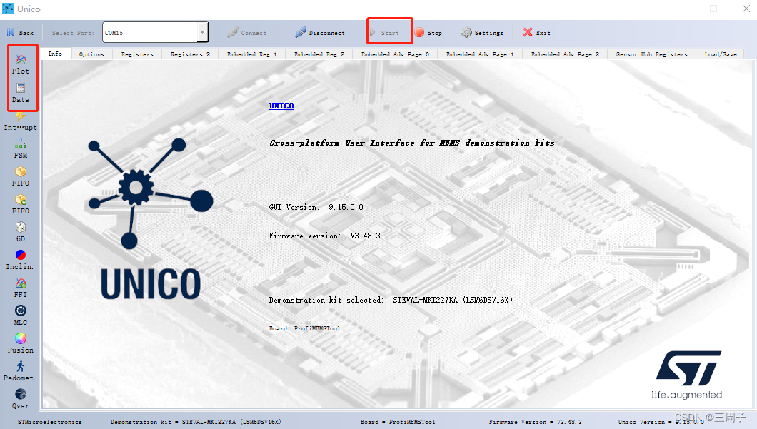Click the status bar Board entry
The height and width of the screenshot is (429, 757).
(398, 422)
